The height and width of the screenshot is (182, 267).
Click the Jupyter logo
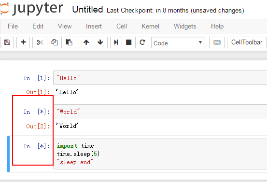point(31,9)
